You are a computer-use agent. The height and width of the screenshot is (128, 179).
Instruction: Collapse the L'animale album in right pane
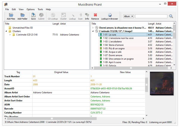click(93, 31)
